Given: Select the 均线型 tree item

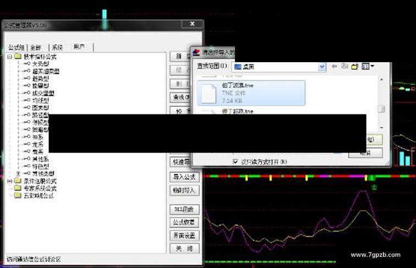Looking at the screenshot, I should tap(41, 101).
